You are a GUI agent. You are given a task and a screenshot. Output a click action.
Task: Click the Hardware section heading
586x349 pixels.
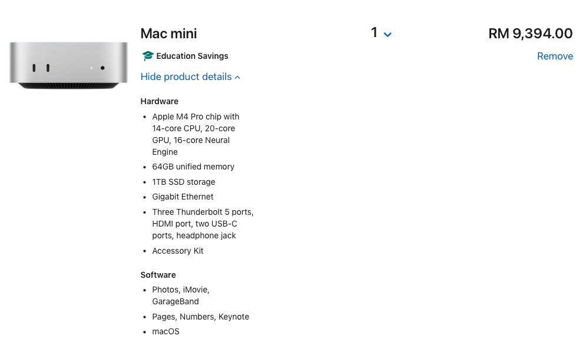coord(159,101)
